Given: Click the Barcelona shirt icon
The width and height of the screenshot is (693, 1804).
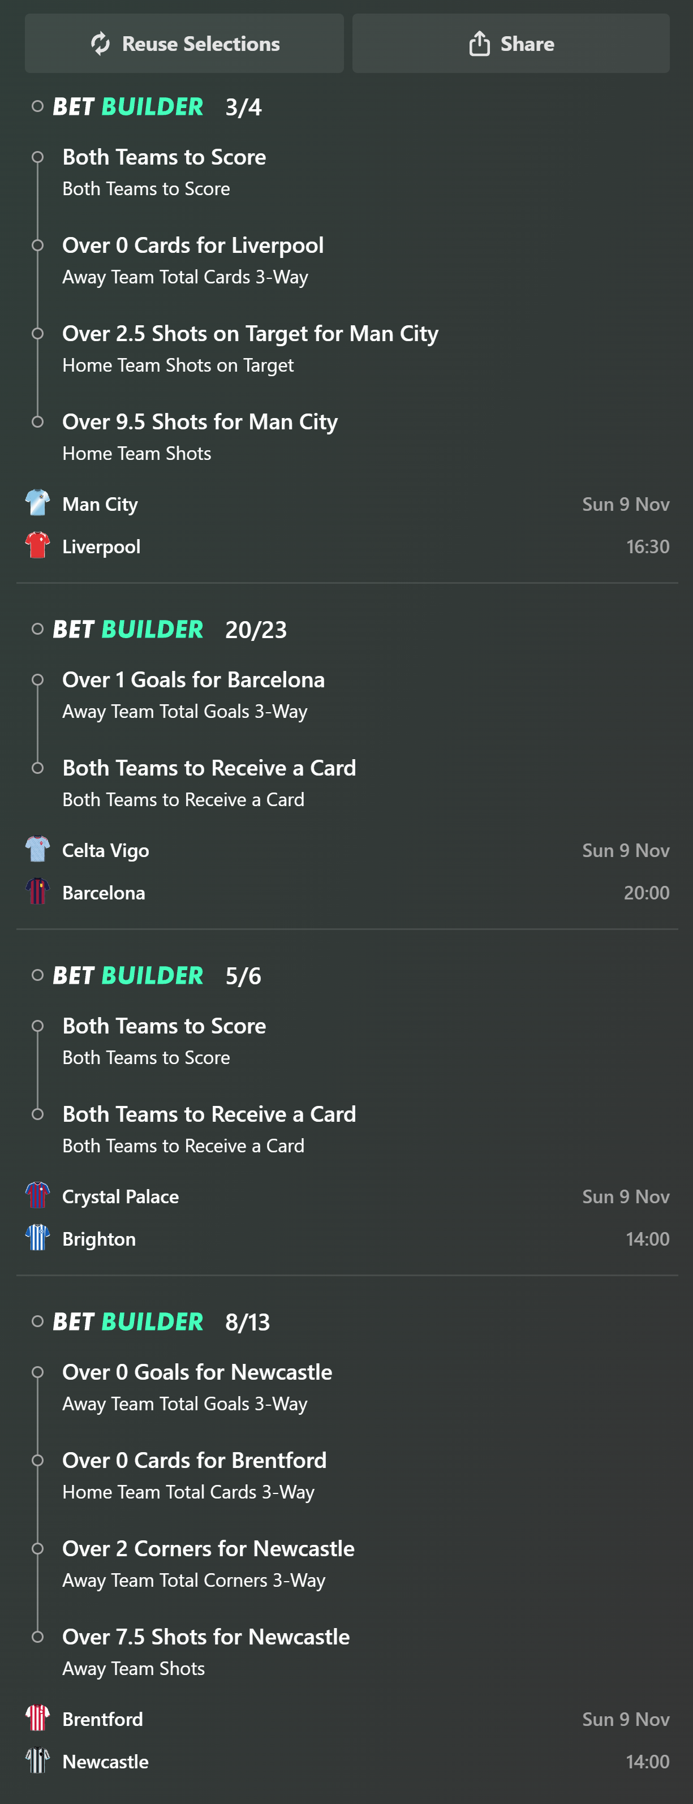Looking at the screenshot, I should coord(38,892).
